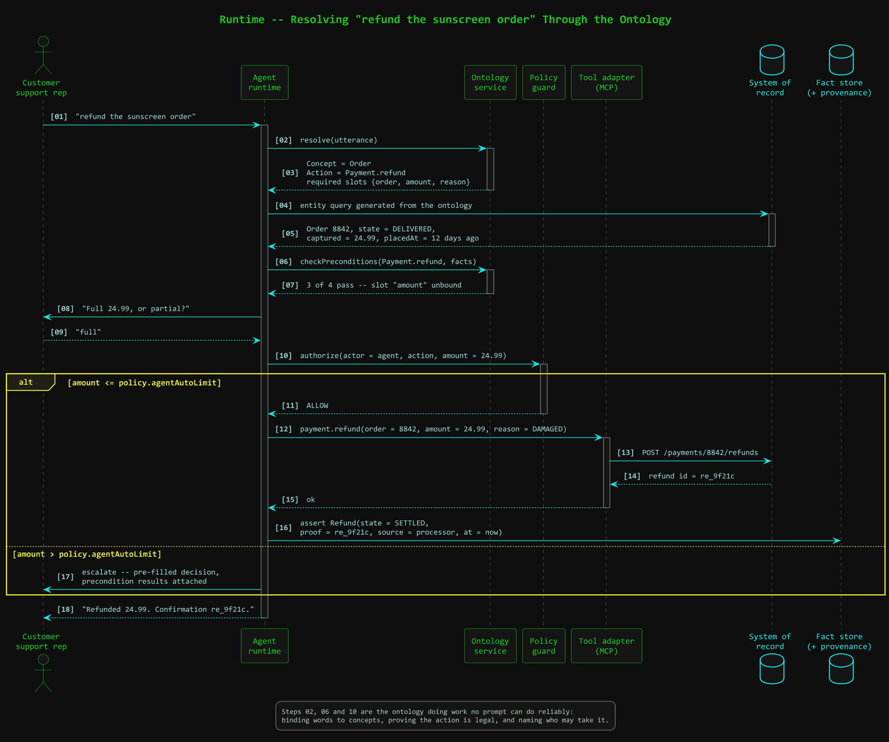Click the bottom Customer support rep label
The width and height of the screenshot is (889, 742).
[41, 642]
